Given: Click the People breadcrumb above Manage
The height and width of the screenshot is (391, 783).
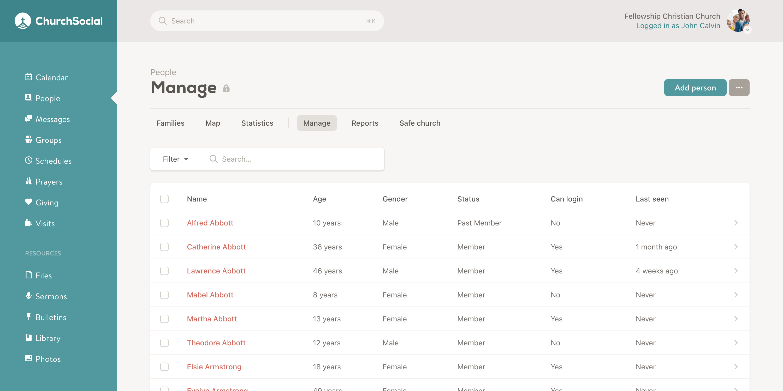Looking at the screenshot, I should pos(163,72).
